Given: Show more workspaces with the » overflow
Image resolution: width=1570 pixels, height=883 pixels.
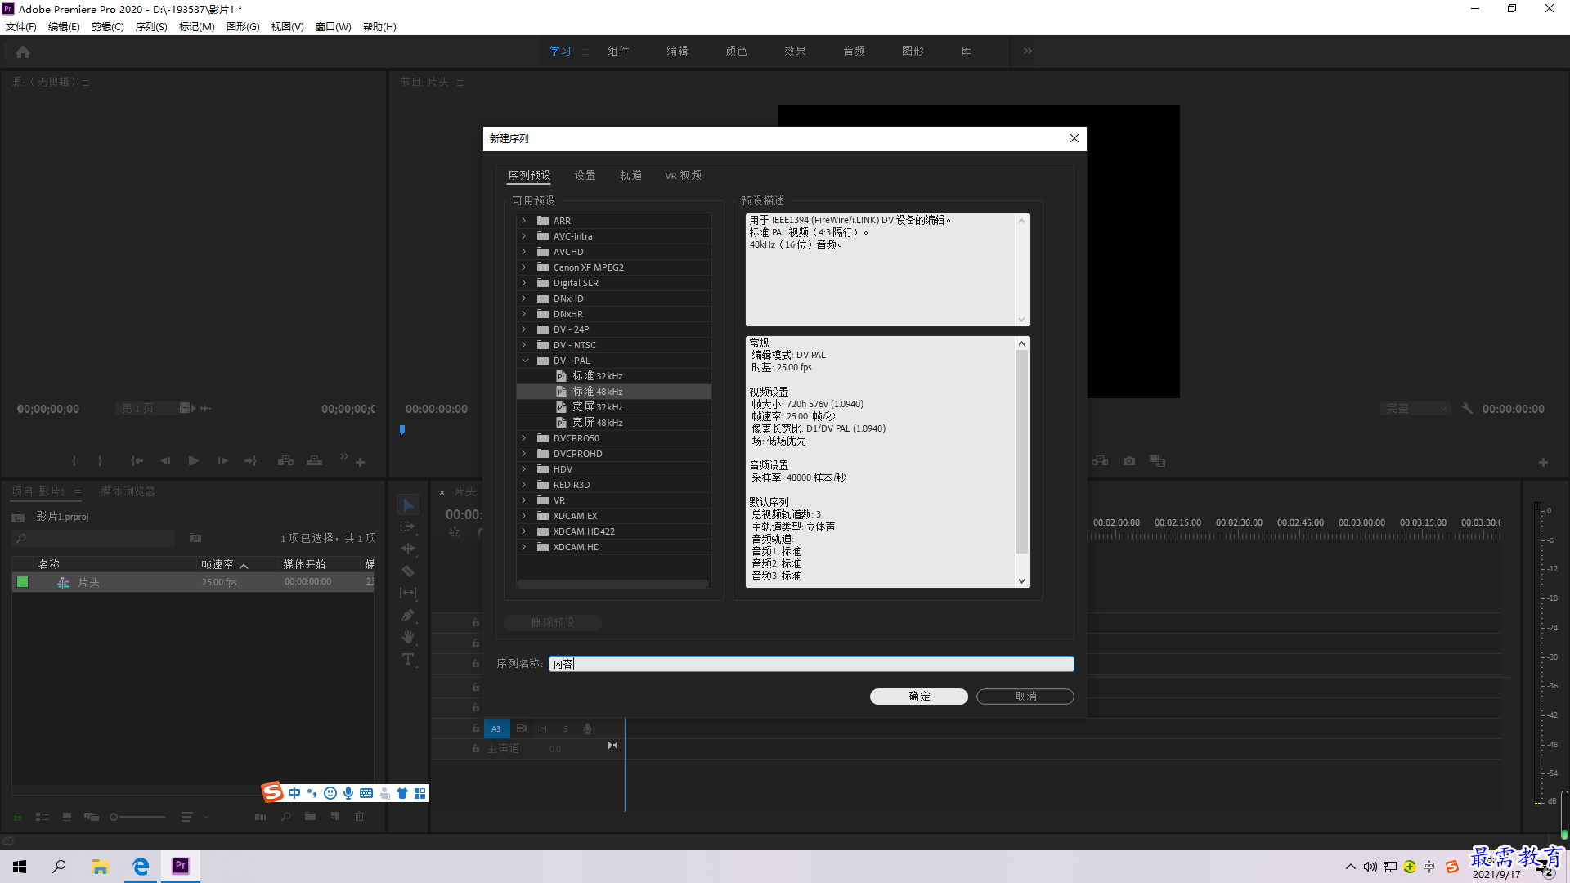Looking at the screenshot, I should pos(1028,51).
